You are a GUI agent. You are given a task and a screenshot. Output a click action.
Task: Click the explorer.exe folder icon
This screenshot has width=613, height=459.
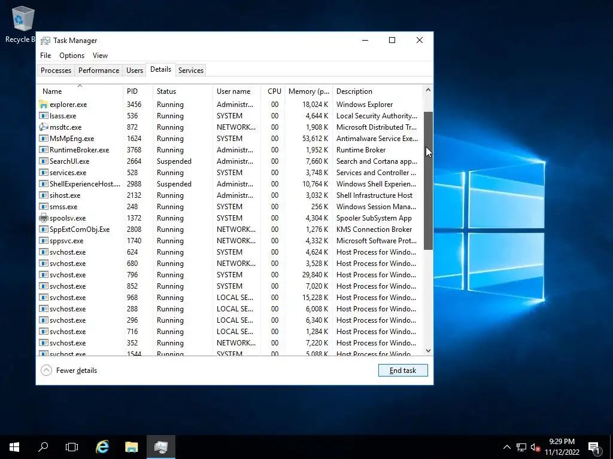[x=43, y=104]
